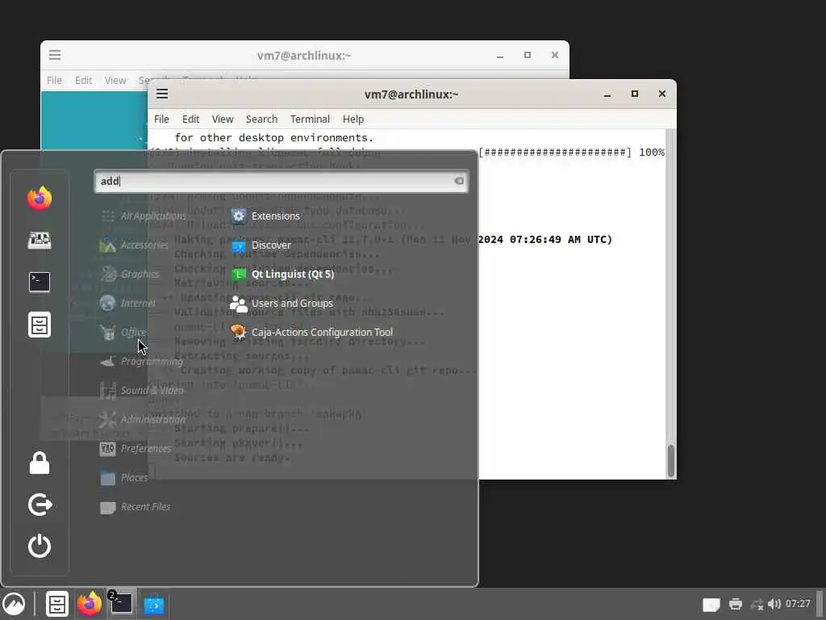Open the Edit menu in front terminal
This screenshot has width=826, height=620.
pyautogui.click(x=190, y=119)
